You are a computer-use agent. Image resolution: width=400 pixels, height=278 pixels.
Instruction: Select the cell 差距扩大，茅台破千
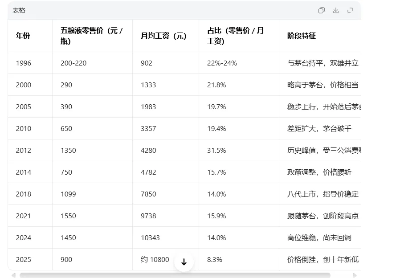[x=320, y=129]
